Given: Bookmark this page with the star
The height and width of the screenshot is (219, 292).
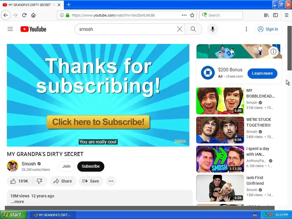Looking at the screenshot, I should tap(192, 15).
